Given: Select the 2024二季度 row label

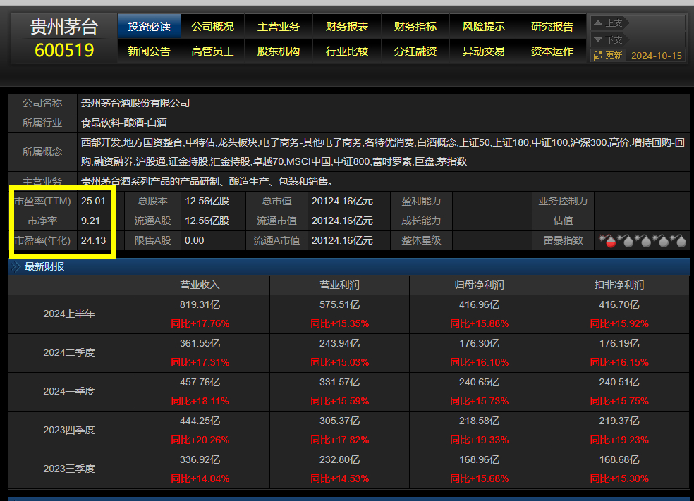Looking at the screenshot, I should click(x=69, y=353).
